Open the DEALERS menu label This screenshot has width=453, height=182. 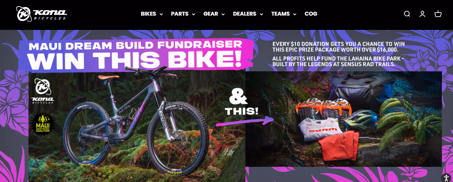click(x=244, y=14)
